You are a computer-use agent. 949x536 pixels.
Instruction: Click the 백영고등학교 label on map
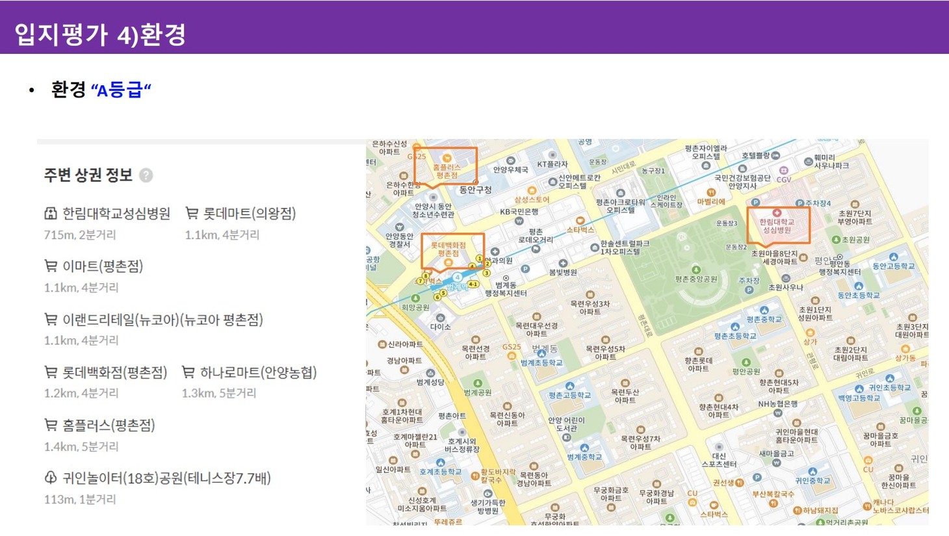point(858,398)
